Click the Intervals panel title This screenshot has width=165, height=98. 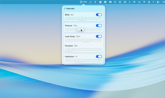click(70, 8)
